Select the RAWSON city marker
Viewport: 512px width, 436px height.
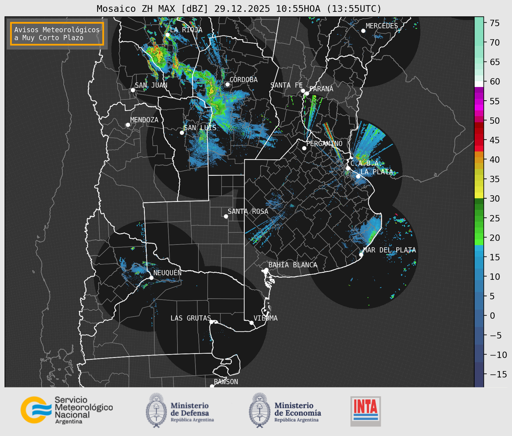(x=212, y=386)
